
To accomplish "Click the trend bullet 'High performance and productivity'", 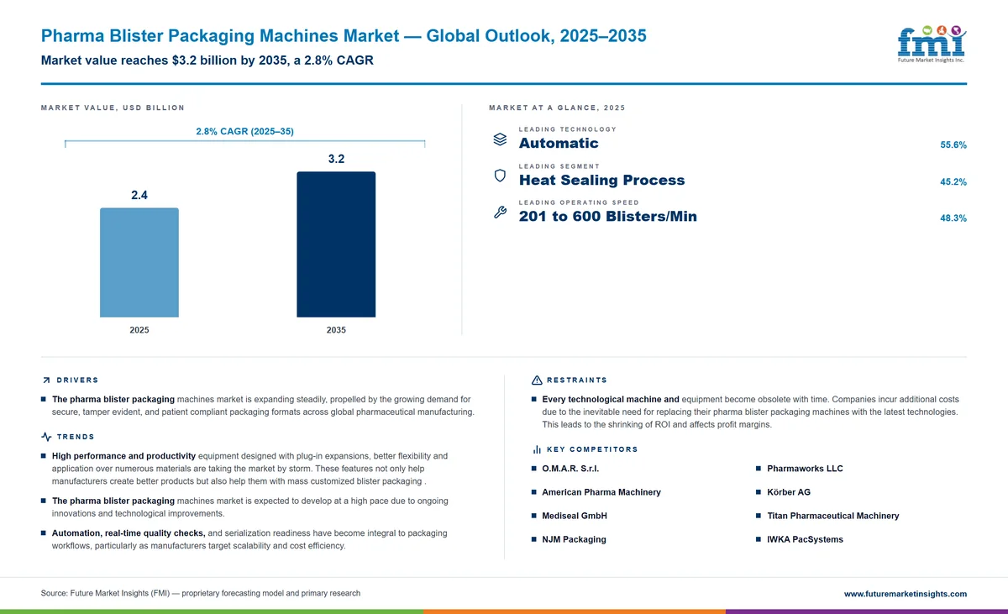I will point(249,469).
